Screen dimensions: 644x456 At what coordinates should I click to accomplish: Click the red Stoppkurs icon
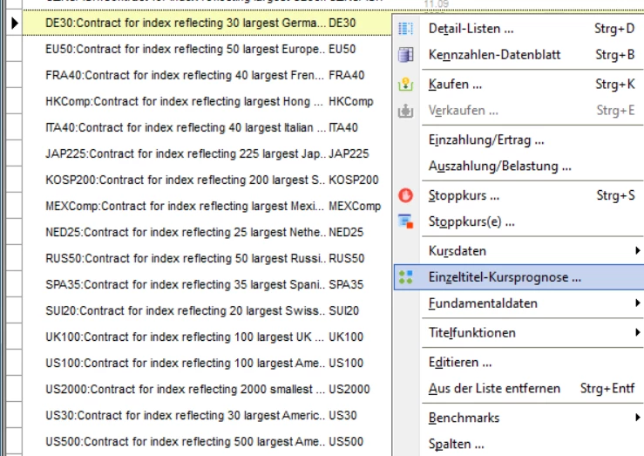pos(405,196)
